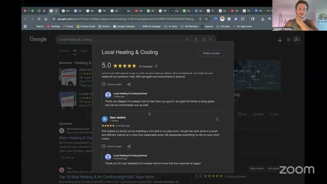Go to Google home via logo
327x184 pixels.
[38, 39]
